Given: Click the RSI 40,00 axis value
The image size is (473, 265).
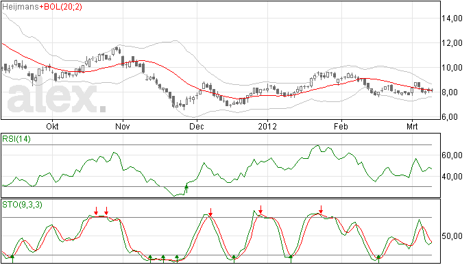Looking at the screenshot, I should click(452, 177).
